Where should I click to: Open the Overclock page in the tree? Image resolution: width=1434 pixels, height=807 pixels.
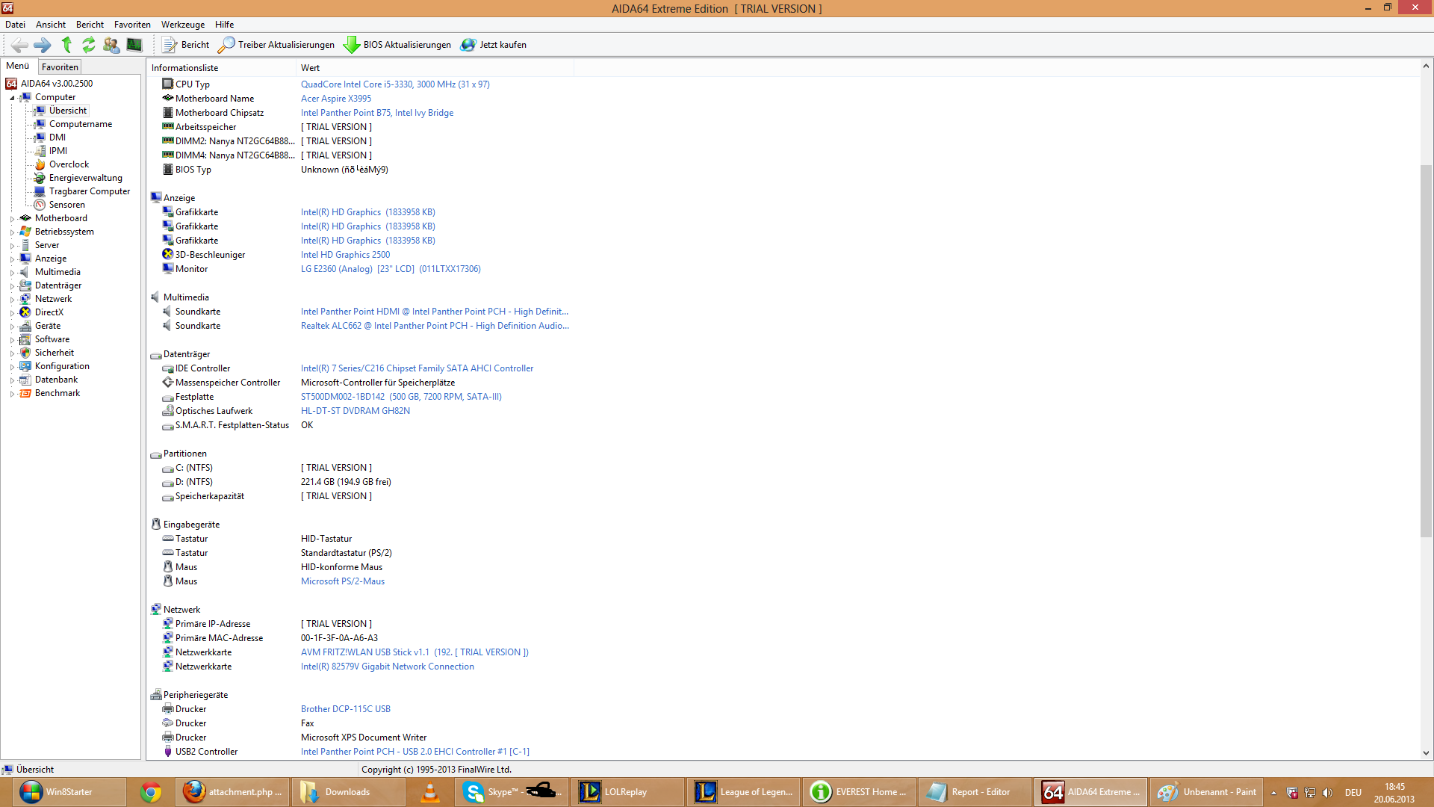69,164
